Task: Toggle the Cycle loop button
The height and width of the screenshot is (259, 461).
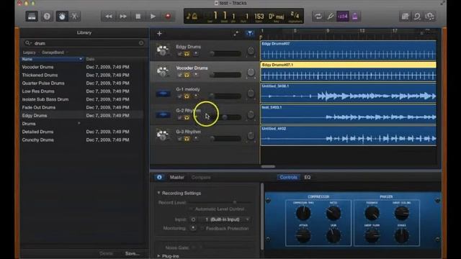Action: click(x=318, y=17)
